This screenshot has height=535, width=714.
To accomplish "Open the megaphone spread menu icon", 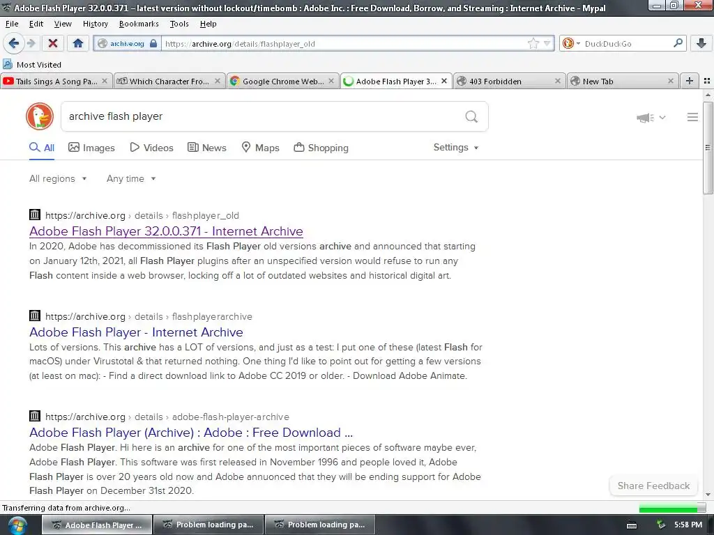I will point(651,118).
